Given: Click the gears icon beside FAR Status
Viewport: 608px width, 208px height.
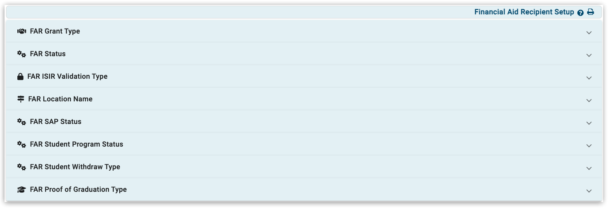Looking at the screenshot, I should pos(22,54).
